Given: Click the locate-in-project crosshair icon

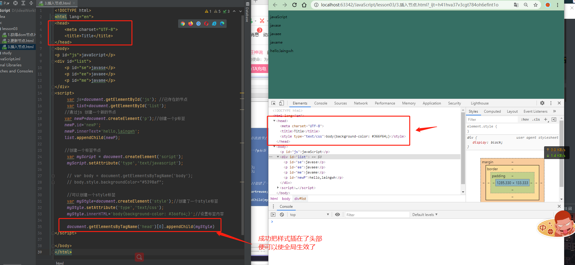Looking at the screenshot, I should [x=15, y=3].
